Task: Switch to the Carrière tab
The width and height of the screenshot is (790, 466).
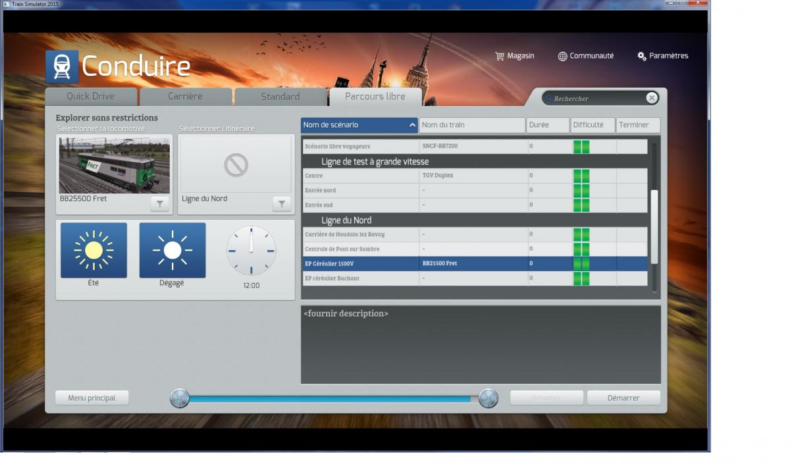Action: click(x=186, y=97)
